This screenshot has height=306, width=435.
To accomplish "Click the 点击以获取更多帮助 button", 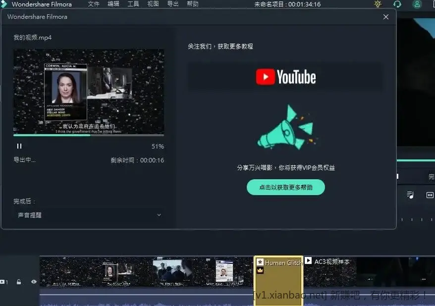I will click(x=286, y=187).
